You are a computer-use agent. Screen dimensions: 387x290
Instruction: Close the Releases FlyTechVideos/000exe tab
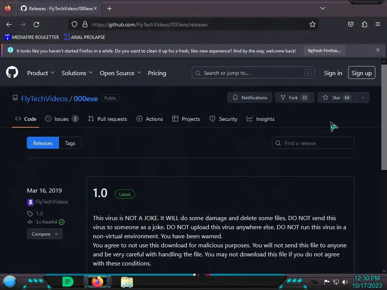(x=95, y=9)
